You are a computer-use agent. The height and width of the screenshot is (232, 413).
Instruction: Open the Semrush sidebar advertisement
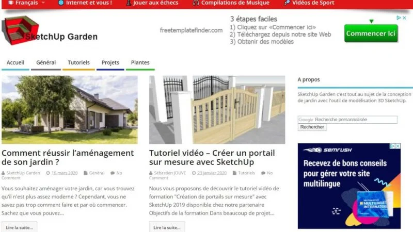coord(349,186)
